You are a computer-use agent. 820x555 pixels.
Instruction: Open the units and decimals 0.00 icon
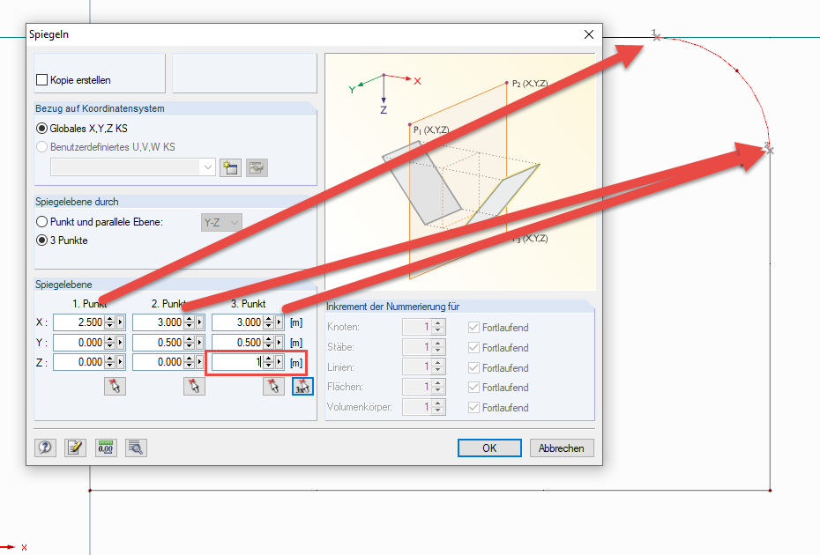click(106, 448)
